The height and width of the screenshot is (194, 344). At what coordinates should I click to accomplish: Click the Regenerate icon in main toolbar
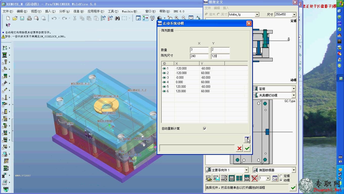click(103, 18)
